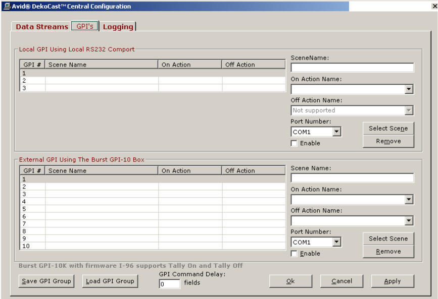Open disabled 'Not supported' Off Action dropdown
This screenshot has width=438, height=299.
pos(409,110)
